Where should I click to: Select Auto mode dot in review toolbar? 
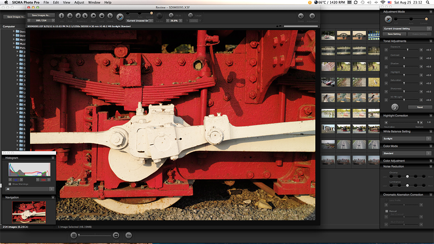coord(140,13)
